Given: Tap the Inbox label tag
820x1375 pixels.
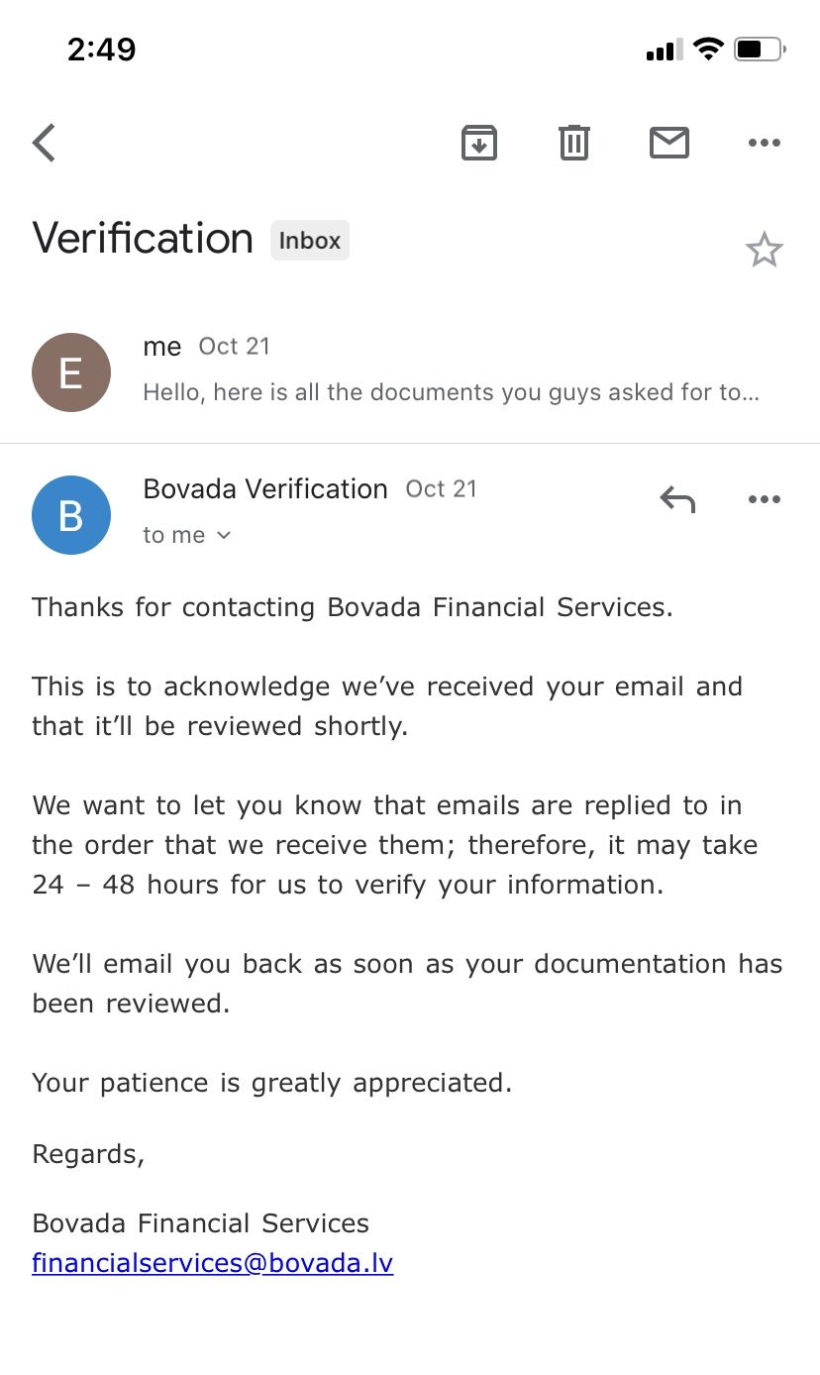Looking at the screenshot, I should [310, 240].
